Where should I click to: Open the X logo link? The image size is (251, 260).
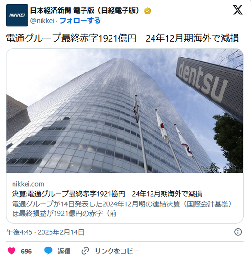click(238, 10)
